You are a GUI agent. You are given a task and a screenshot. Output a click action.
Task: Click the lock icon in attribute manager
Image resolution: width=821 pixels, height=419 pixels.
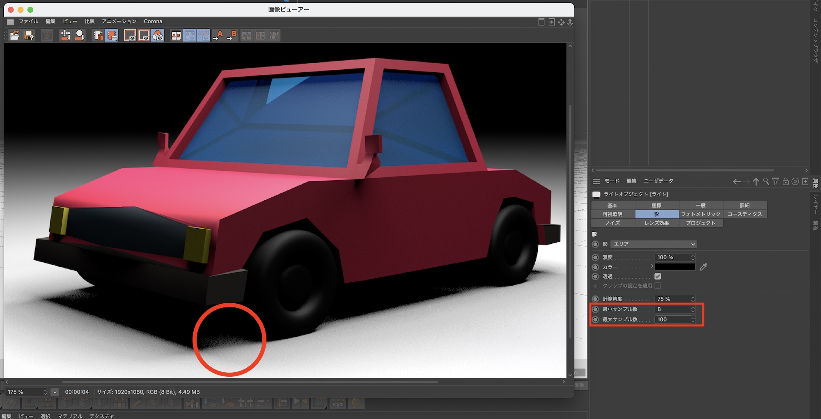click(785, 181)
